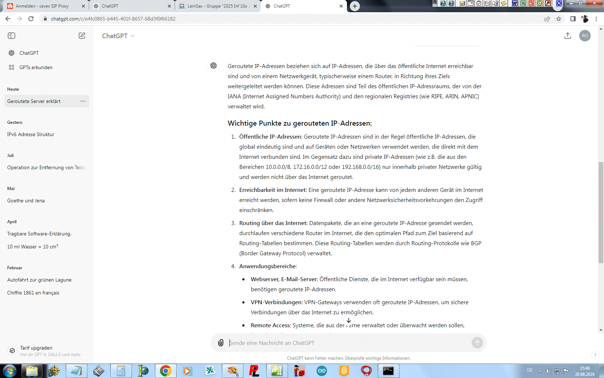This screenshot has width=604, height=378.
Task: Jump to the bottom with the down-arrow button
Action: point(349,320)
